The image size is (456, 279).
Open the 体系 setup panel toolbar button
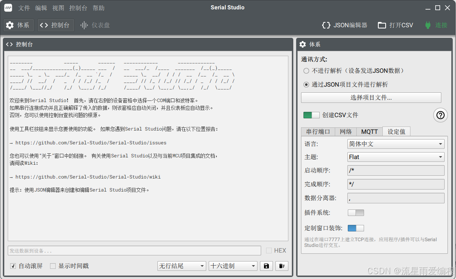[18, 25]
